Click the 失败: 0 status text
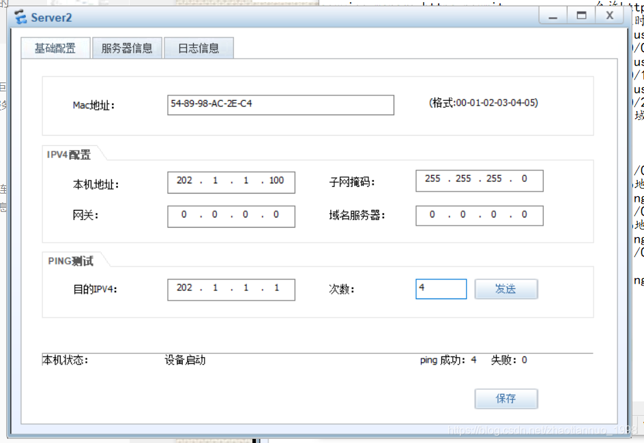 [509, 360]
